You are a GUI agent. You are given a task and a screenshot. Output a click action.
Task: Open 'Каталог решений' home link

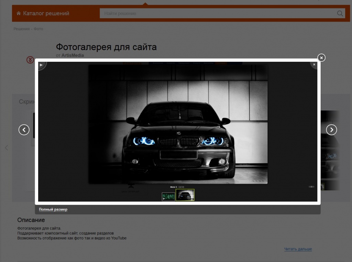(x=46, y=13)
